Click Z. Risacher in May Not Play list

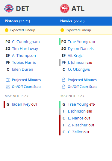(78, 125)
